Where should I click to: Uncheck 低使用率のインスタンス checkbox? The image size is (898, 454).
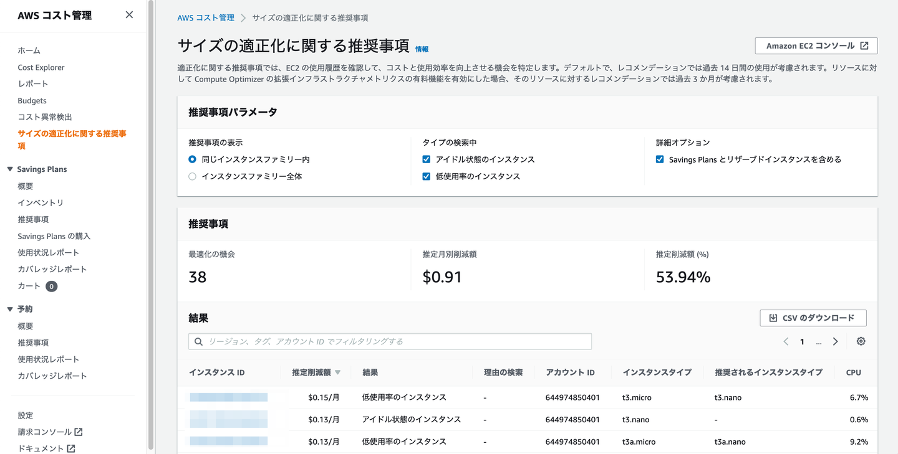click(x=427, y=176)
